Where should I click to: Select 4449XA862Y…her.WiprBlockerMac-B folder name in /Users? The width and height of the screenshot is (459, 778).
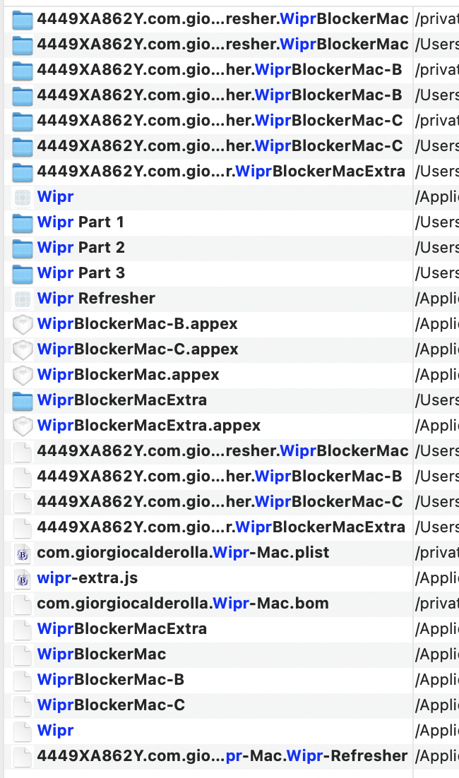click(x=220, y=95)
